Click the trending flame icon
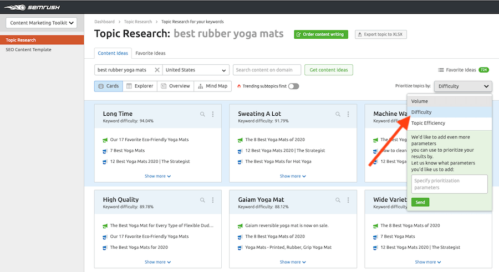This screenshot has height=272, width=499. [x=239, y=86]
